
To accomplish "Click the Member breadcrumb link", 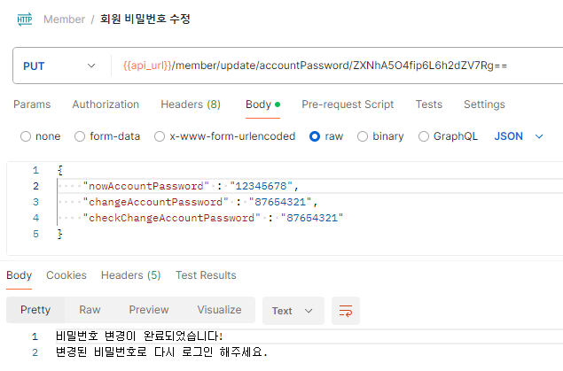I will pyautogui.click(x=64, y=19).
